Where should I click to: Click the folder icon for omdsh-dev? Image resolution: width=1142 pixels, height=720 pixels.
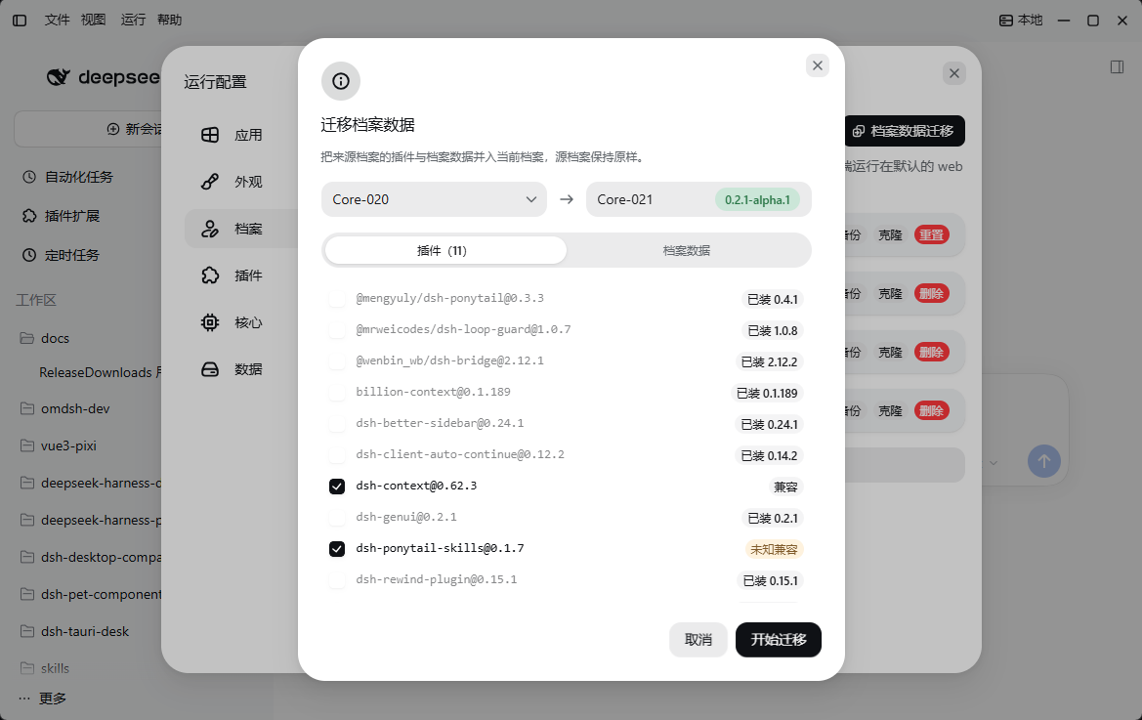click(x=27, y=408)
